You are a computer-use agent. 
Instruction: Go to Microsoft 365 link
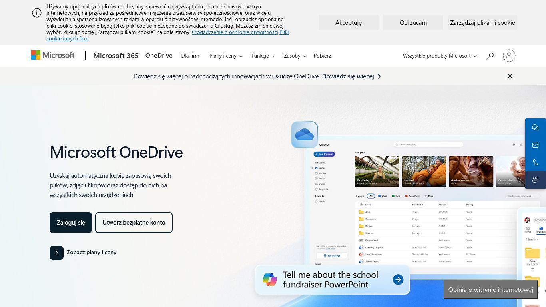point(116,56)
